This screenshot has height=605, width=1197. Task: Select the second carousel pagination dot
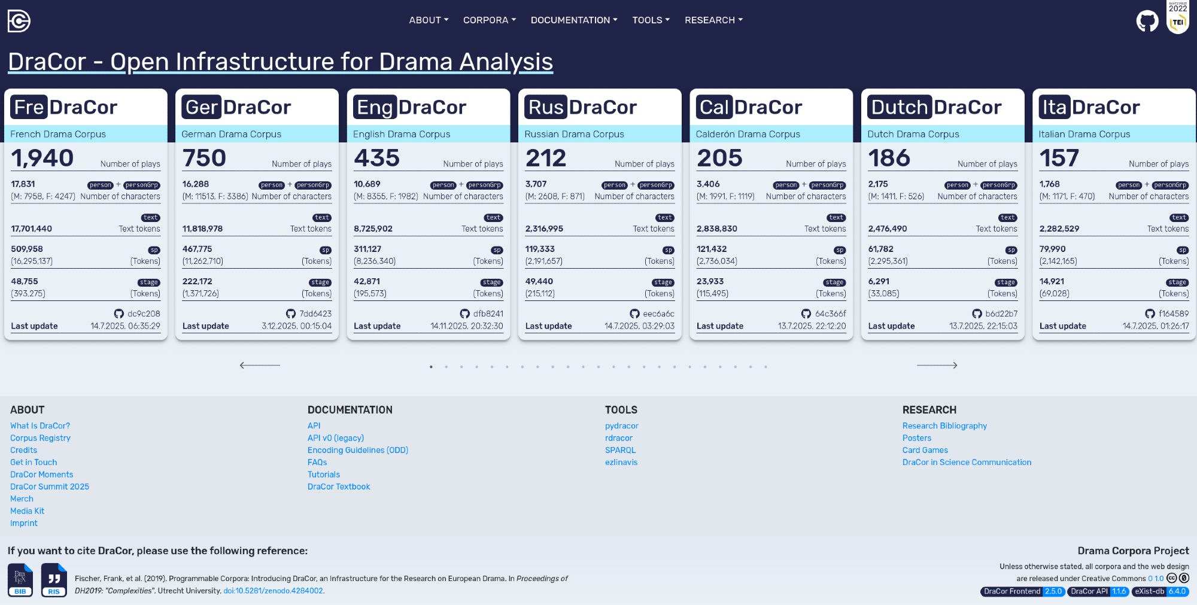pyautogui.click(x=446, y=367)
